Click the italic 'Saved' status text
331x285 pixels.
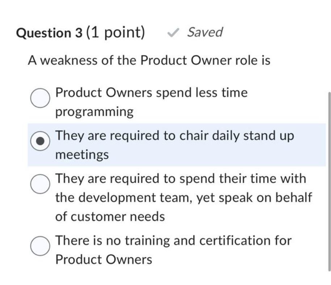coord(205,33)
